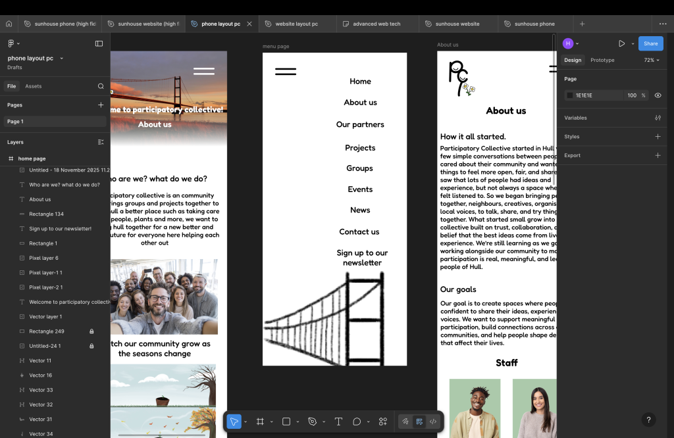
Task: Add a new page with plus icon
Action: [101, 105]
